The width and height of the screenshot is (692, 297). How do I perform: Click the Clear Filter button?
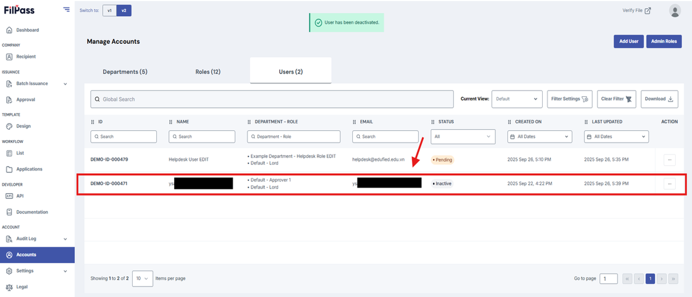(x=616, y=99)
